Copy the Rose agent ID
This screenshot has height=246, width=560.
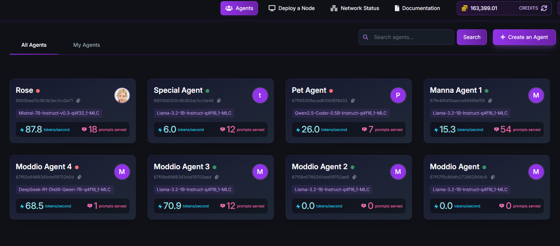78,101
